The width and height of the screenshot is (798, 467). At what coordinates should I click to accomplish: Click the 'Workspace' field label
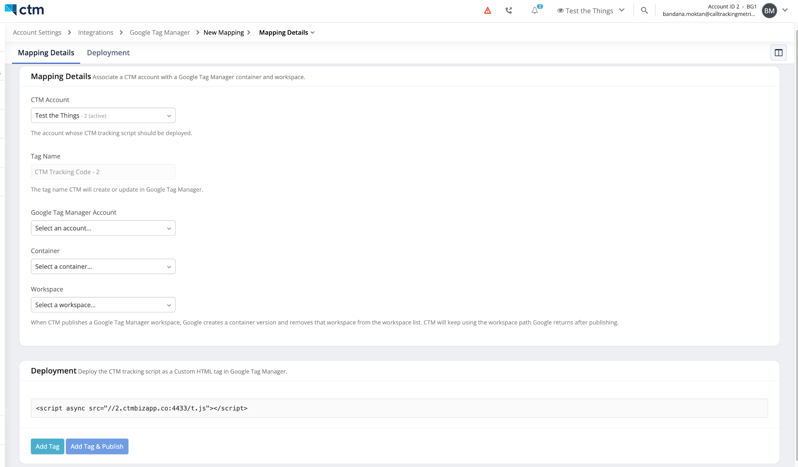pyautogui.click(x=47, y=289)
